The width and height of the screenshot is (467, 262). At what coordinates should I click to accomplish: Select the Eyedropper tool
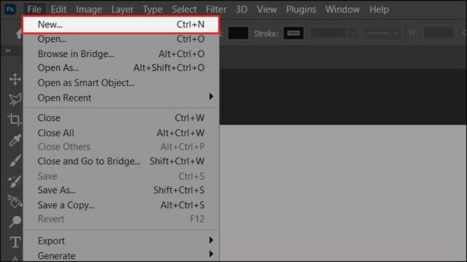coord(15,140)
